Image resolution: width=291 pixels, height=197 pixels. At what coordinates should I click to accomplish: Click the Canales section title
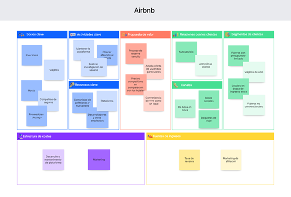tap(186, 85)
